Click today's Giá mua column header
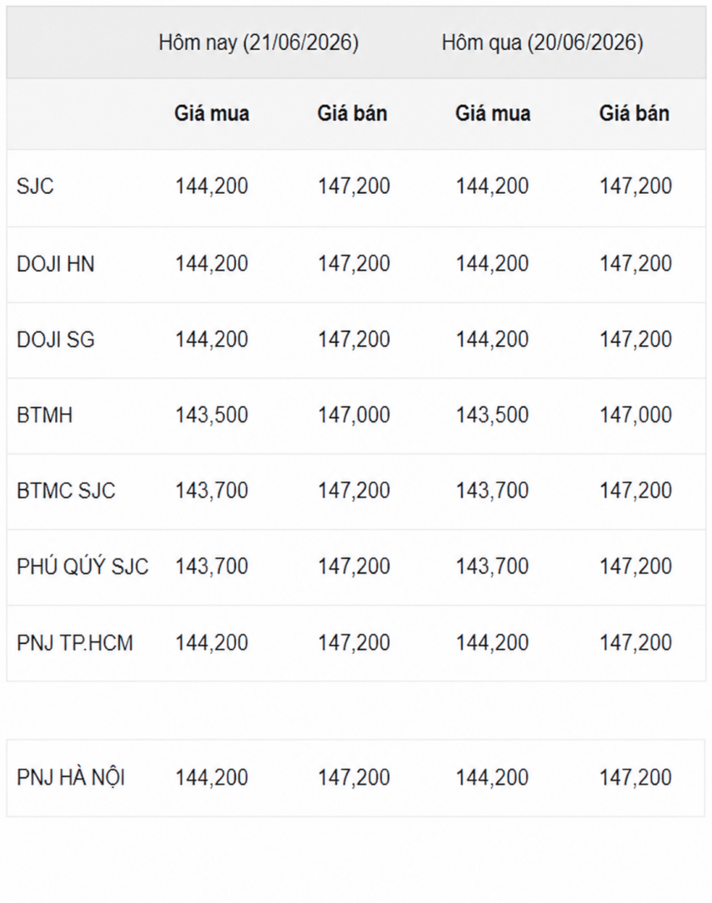The height and width of the screenshot is (903, 712). pyautogui.click(x=211, y=113)
